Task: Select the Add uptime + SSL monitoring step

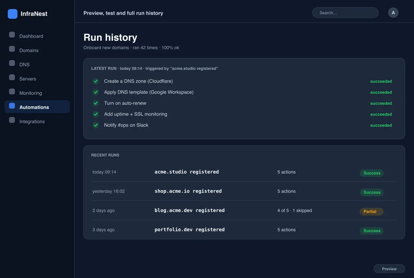Action: coord(136,114)
